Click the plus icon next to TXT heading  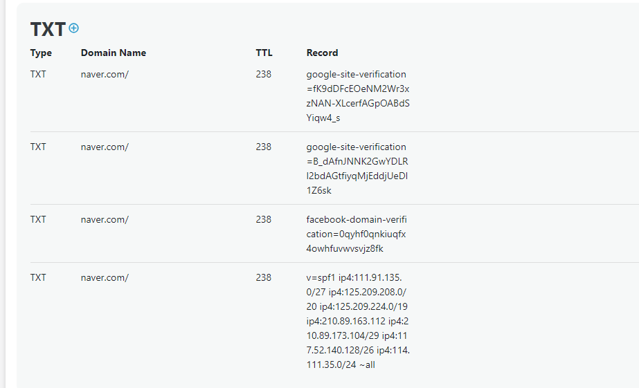[x=74, y=28]
